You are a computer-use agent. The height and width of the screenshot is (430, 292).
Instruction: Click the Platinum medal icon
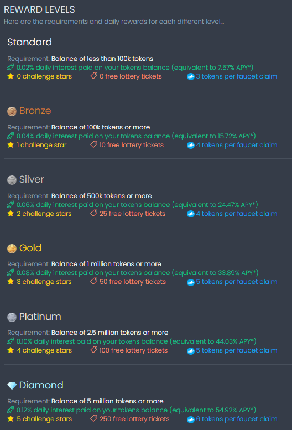click(12, 317)
